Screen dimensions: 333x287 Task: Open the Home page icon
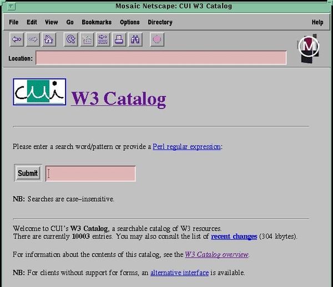click(x=49, y=39)
